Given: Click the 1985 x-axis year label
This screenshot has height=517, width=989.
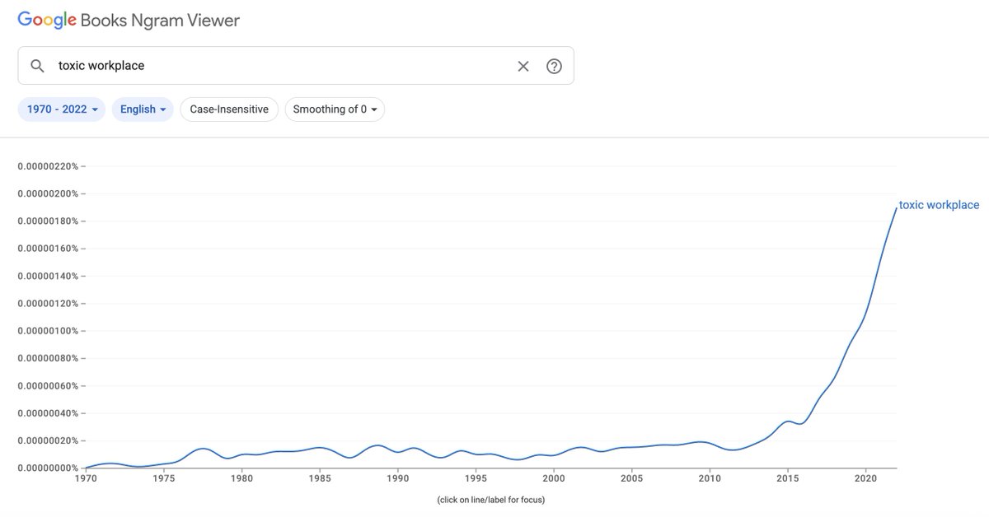Looking at the screenshot, I should point(320,478).
